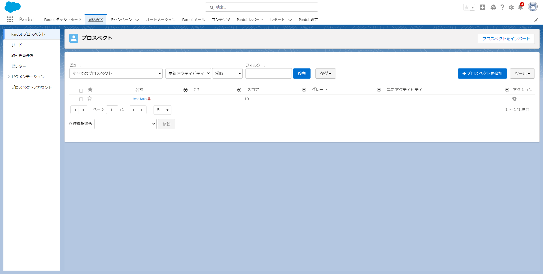Viewport: 543px width, 274px height.
Task: Open the action gear for test taro
Action: (x=514, y=99)
